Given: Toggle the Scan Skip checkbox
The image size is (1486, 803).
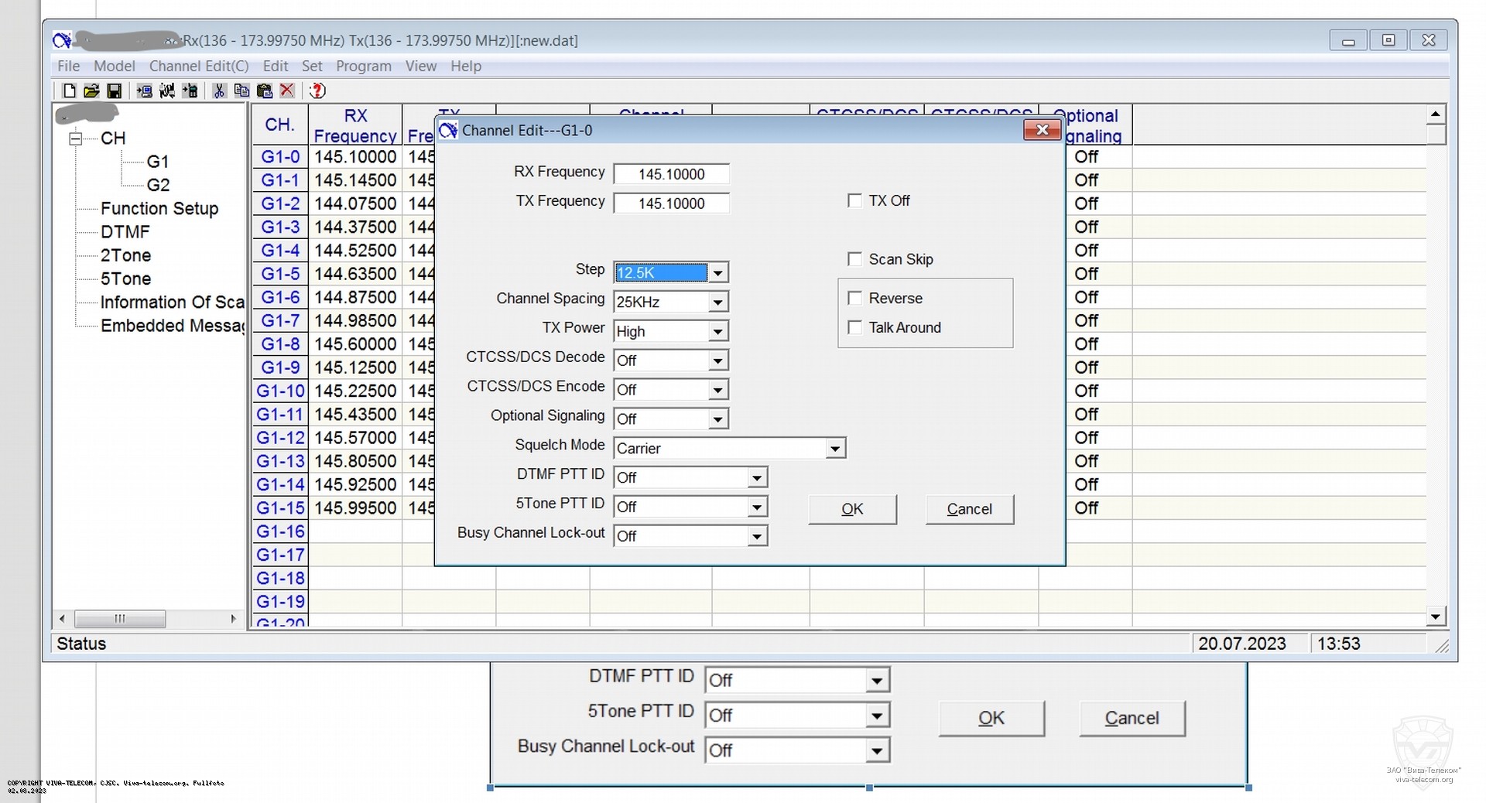Looking at the screenshot, I should coord(855,259).
